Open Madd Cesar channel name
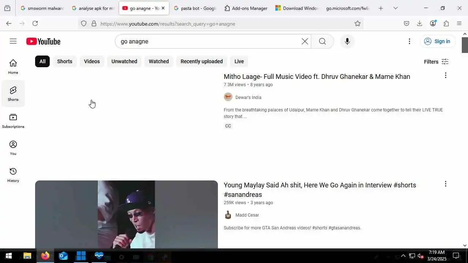Image resolution: width=468 pixels, height=263 pixels. (247, 215)
